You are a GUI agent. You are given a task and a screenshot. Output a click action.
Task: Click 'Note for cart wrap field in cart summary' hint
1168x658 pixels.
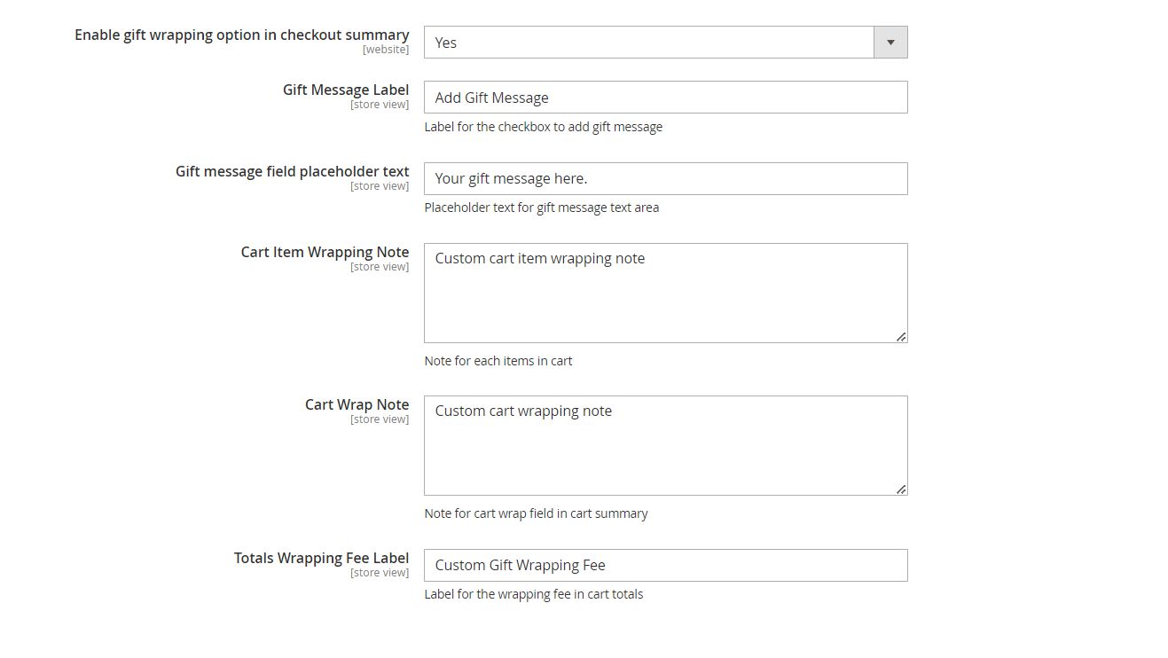point(536,513)
